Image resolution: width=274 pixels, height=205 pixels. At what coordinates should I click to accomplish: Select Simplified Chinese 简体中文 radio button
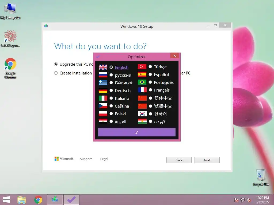point(150,98)
